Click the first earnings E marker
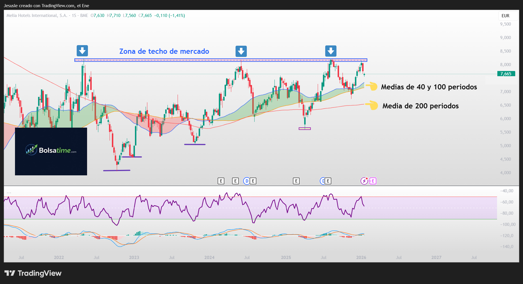This screenshot has width=523, height=284. click(x=221, y=181)
